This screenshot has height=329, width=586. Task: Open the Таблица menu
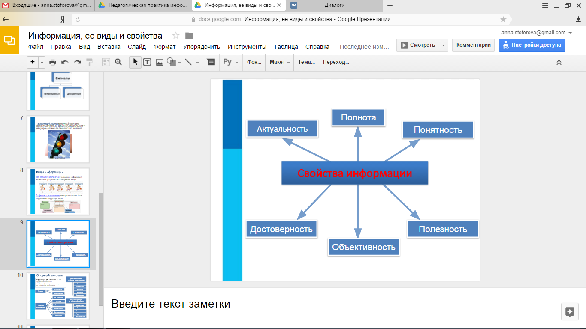coord(286,47)
